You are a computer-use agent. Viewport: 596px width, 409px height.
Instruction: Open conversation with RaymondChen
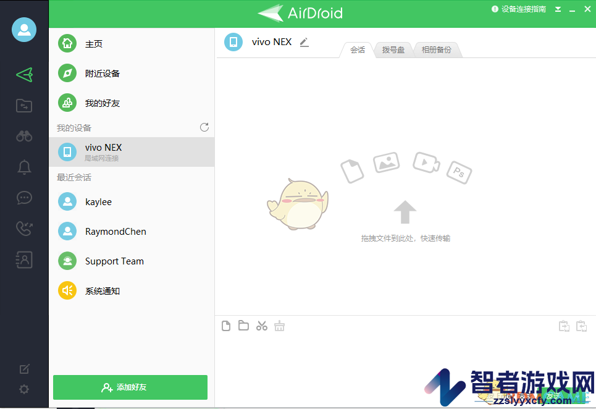pyautogui.click(x=132, y=231)
